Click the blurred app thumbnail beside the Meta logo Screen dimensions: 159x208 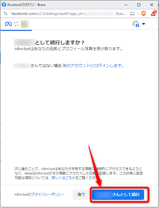click(x=25, y=24)
